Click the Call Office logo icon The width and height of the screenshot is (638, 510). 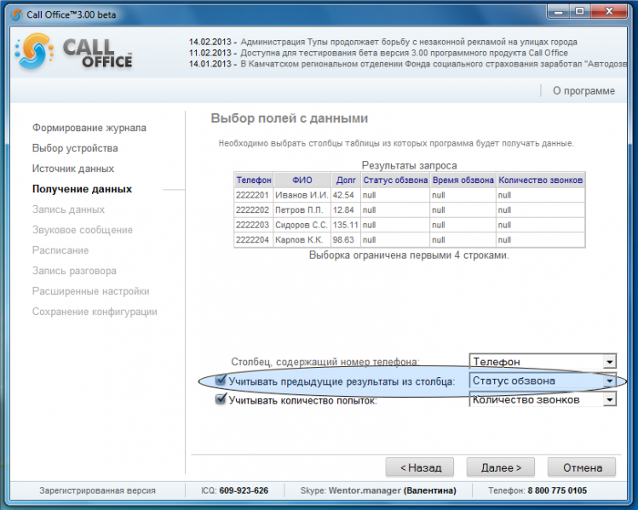pyautogui.click(x=34, y=51)
